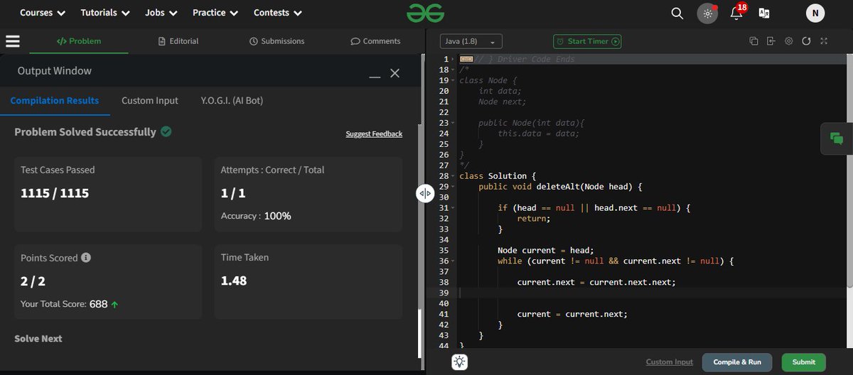Expand the collapsed driver code badge
This screenshot has width=853, height=375.
point(466,59)
